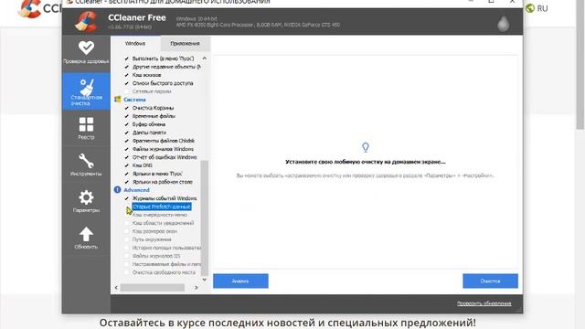The height and width of the screenshot is (329, 585).
Task: Toggle 'Отчет об ошибках Windows' checkbox
Action: pos(126,157)
